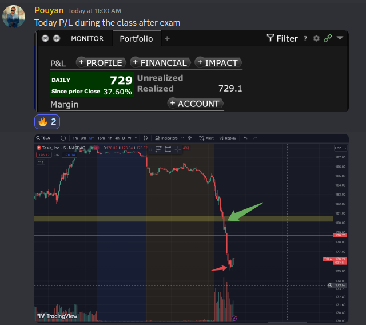Screen dimensions: 366x325
Task: Click the Pouyan username
Action: pyautogui.click(x=49, y=10)
